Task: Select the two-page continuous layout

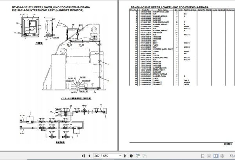Action: coord(222,156)
